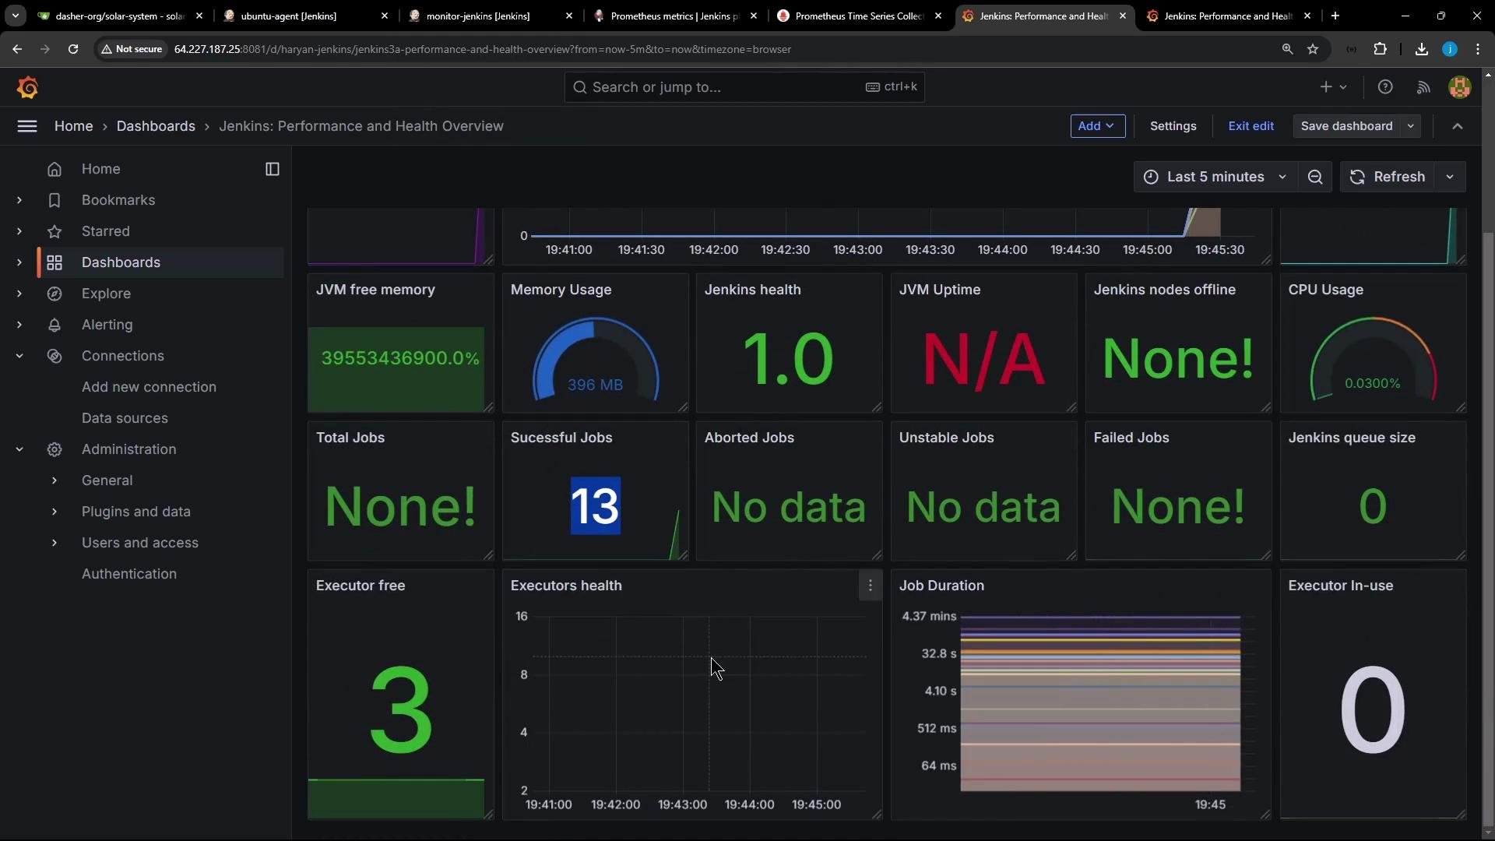
Task: Reload the browser page
Action: [x=73, y=49]
